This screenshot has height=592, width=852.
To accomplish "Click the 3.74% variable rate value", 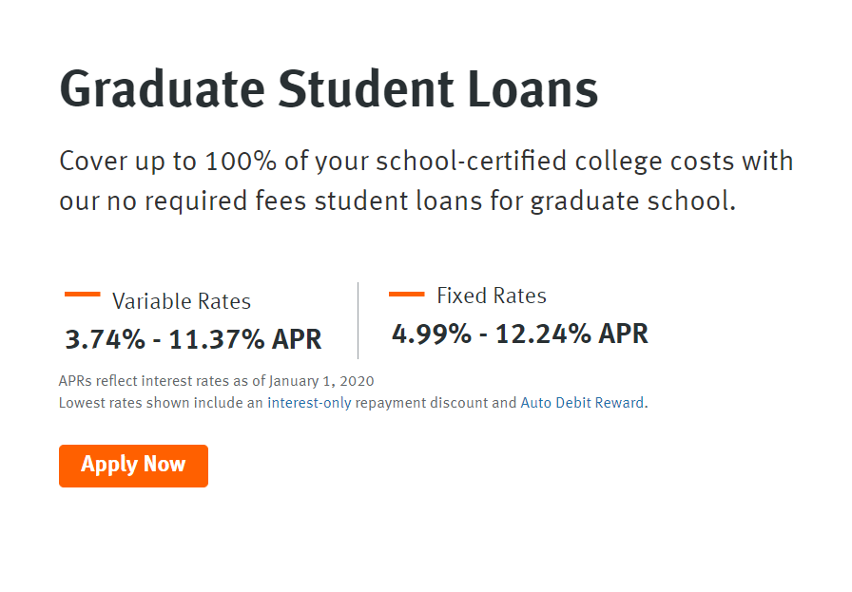I will pyautogui.click(x=104, y=339).
